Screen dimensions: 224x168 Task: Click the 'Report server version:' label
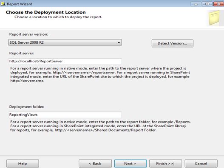[x=29, y=34]
